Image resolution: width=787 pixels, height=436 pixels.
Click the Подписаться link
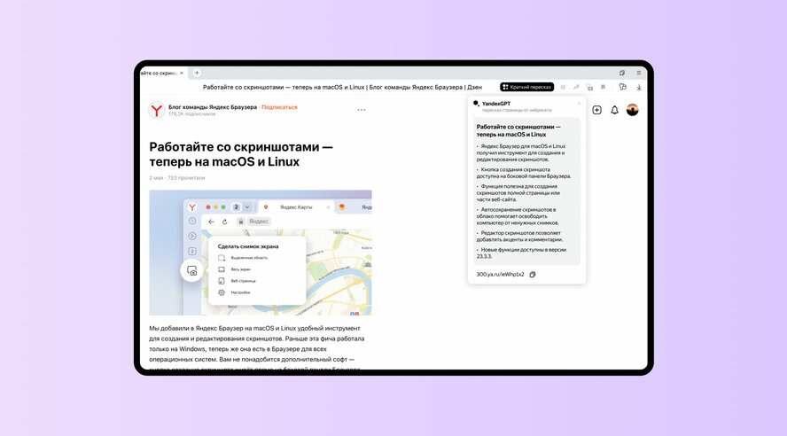click(x=279, y=107)
